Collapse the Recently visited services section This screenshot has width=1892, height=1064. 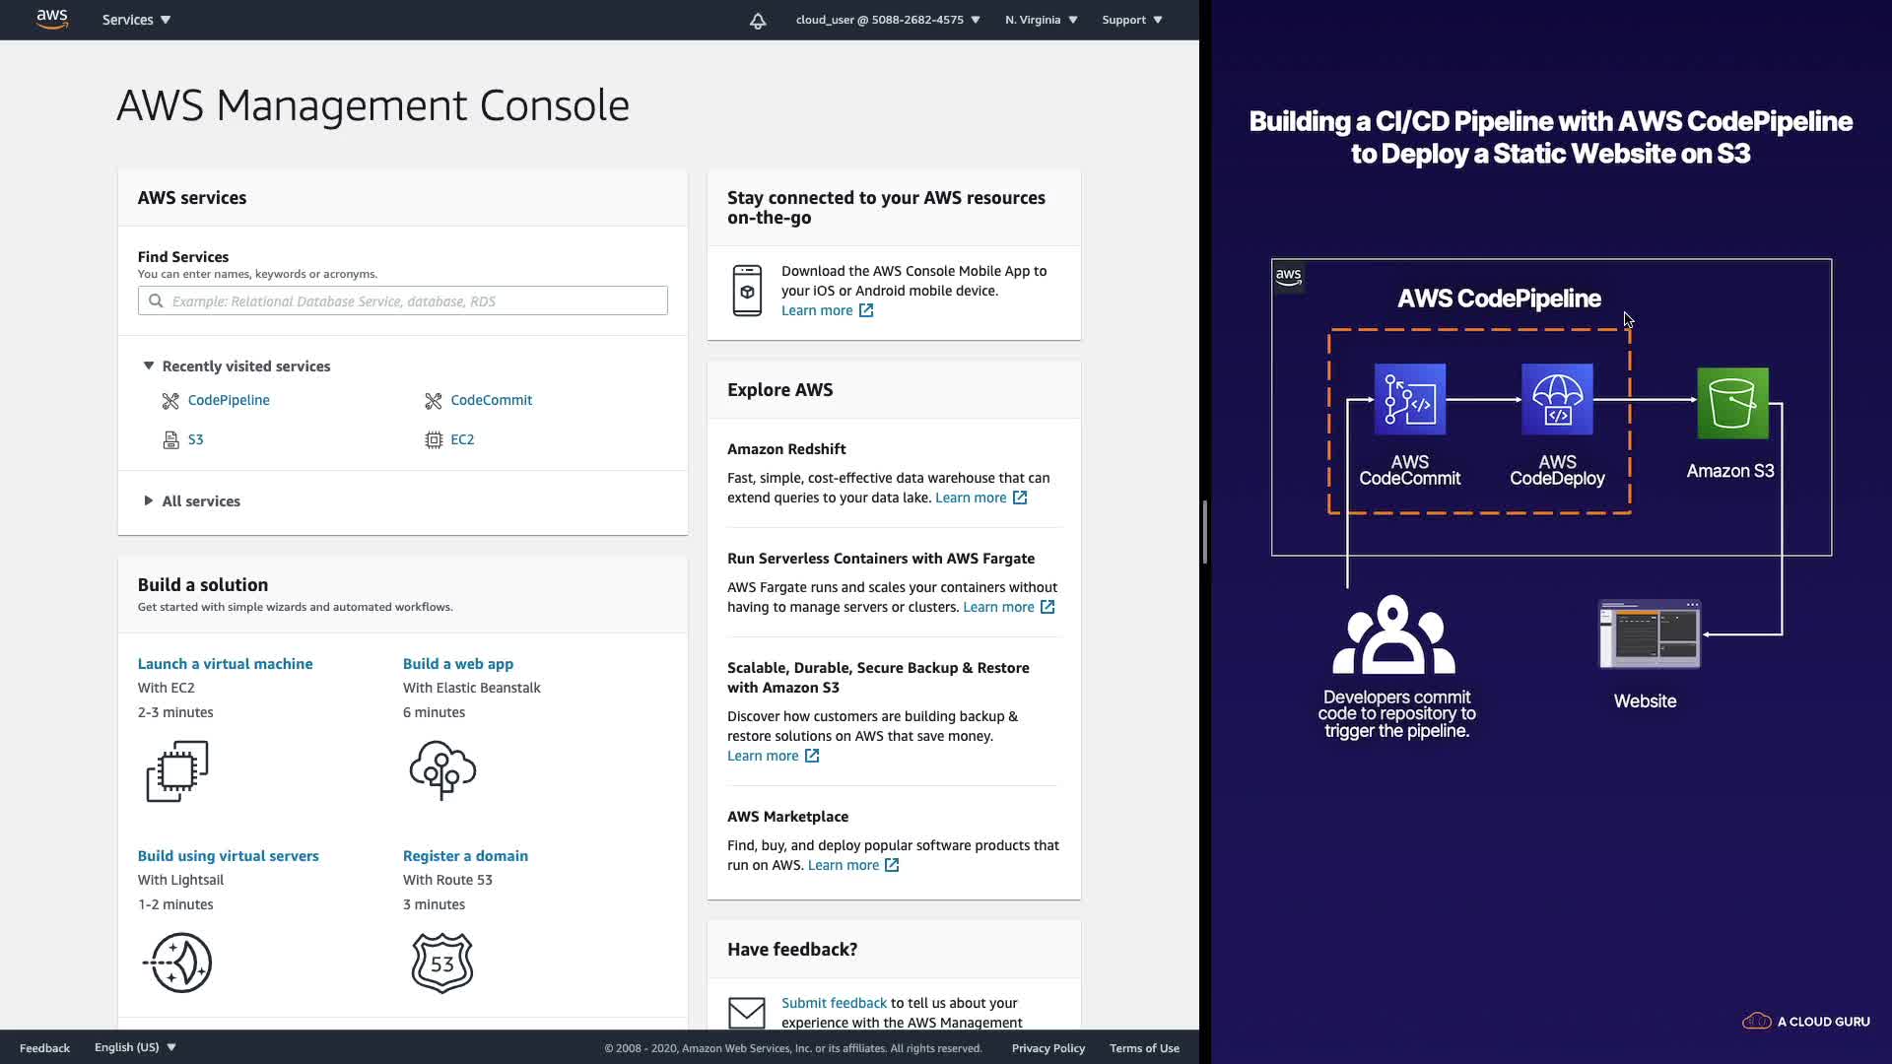click(149, 366)
